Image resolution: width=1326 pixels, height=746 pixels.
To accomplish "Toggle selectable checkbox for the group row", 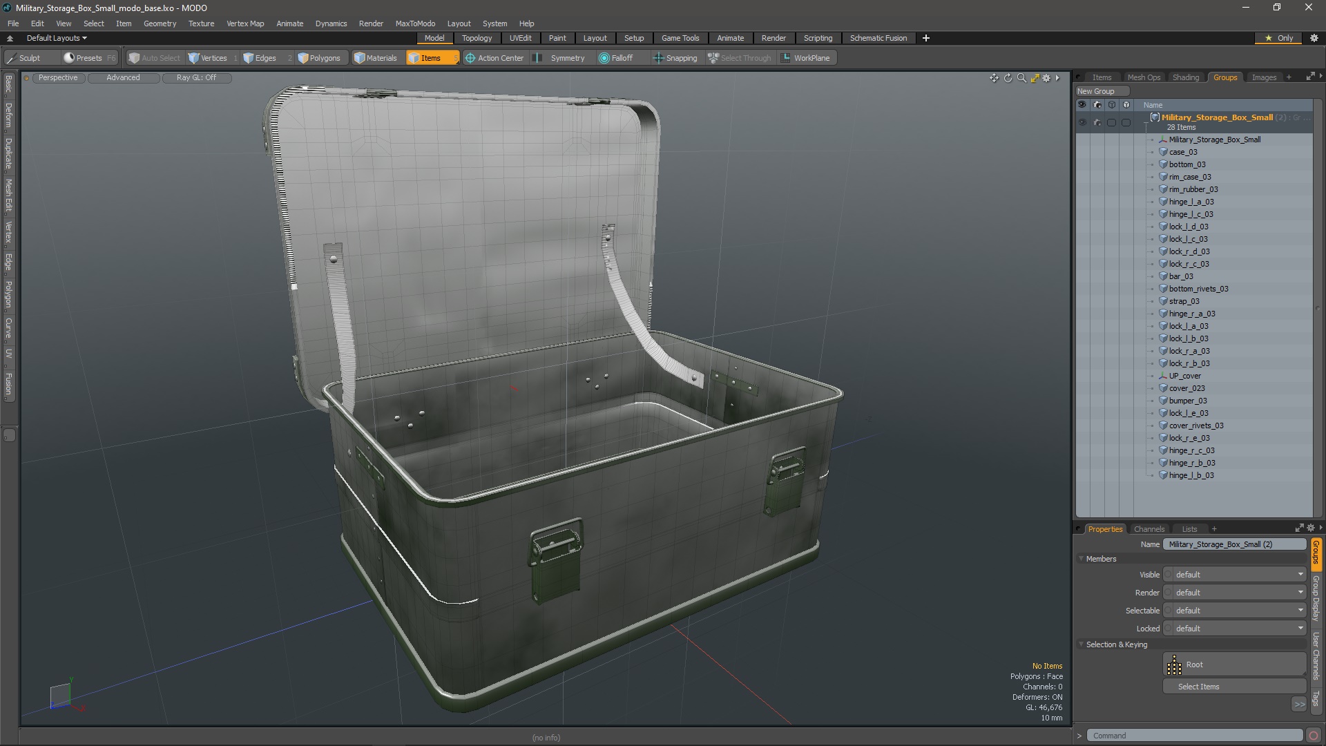I will (1111, 122).
